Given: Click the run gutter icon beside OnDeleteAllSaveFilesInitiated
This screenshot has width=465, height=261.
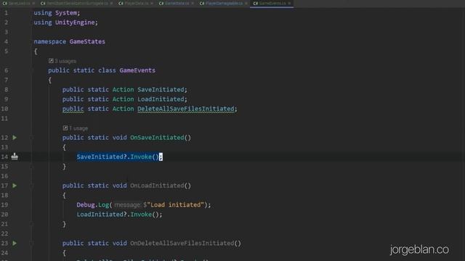Looking at the screenshot, I should [x=15, y=244].
